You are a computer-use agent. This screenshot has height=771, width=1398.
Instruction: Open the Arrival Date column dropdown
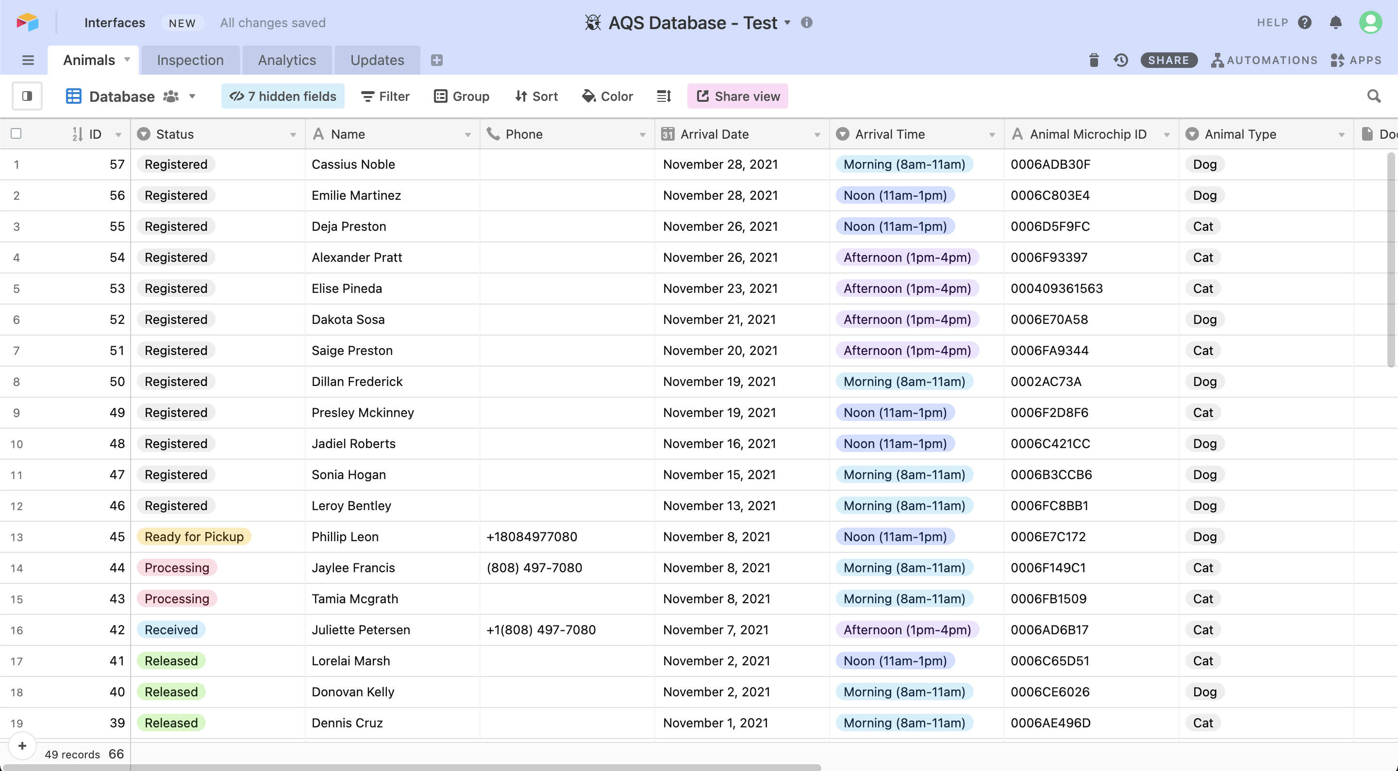tap(817, 134)
